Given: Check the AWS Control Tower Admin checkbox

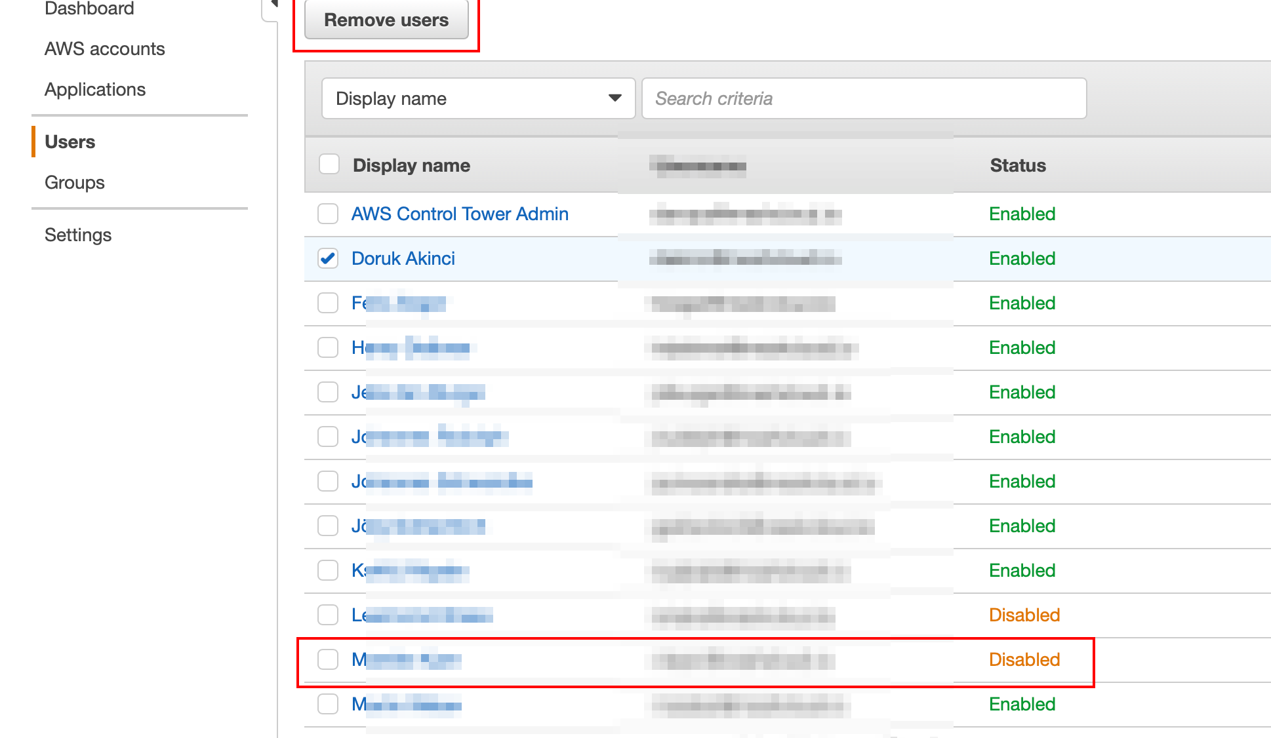Looking at the screenshot, I should click(x=328, y=214).
